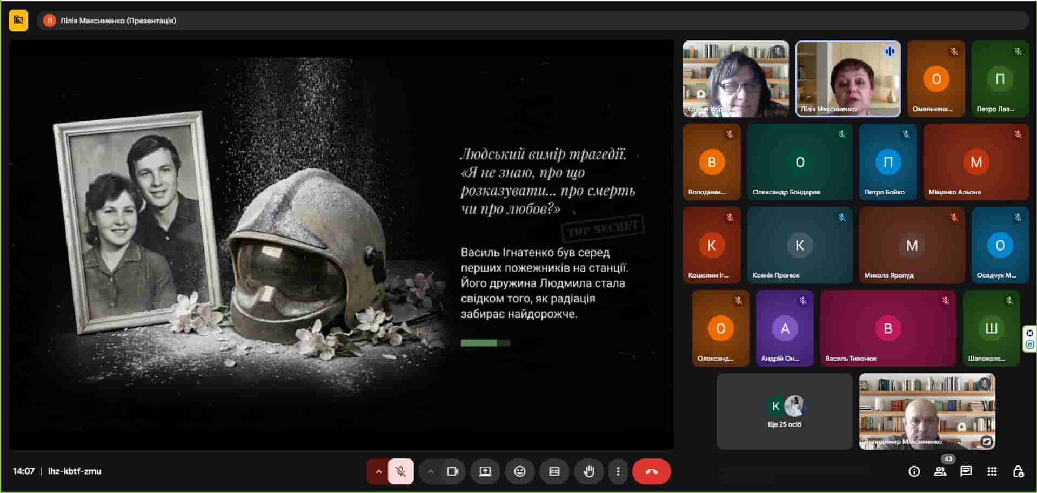Expand audio settings arrow next to microphone

click(378, 471)
